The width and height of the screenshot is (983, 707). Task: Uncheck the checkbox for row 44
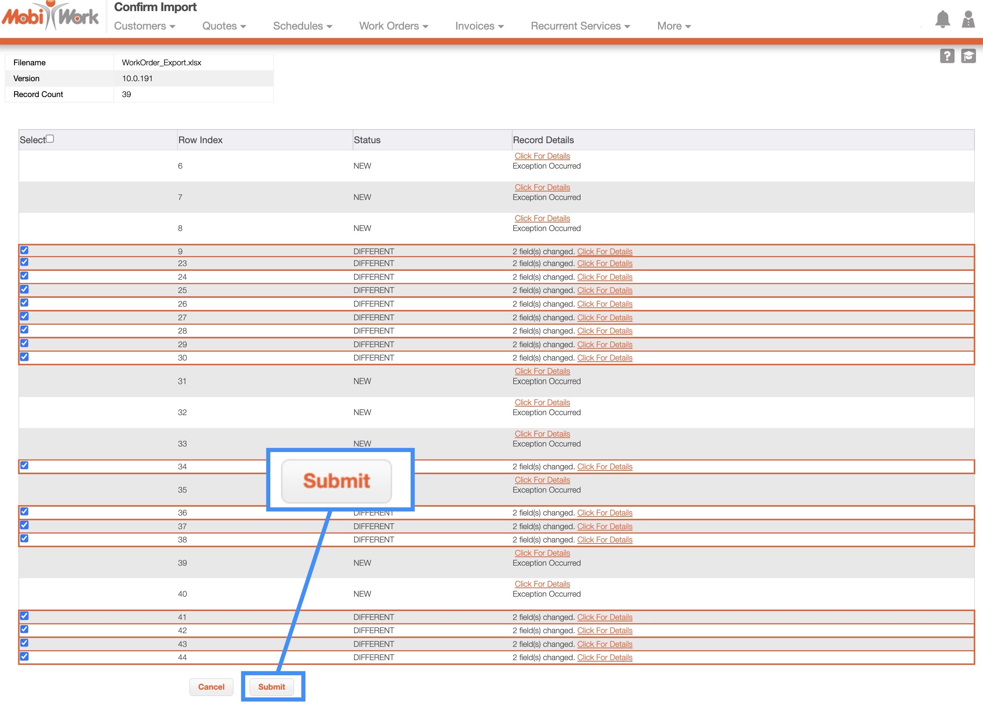[x=25, y=656]
